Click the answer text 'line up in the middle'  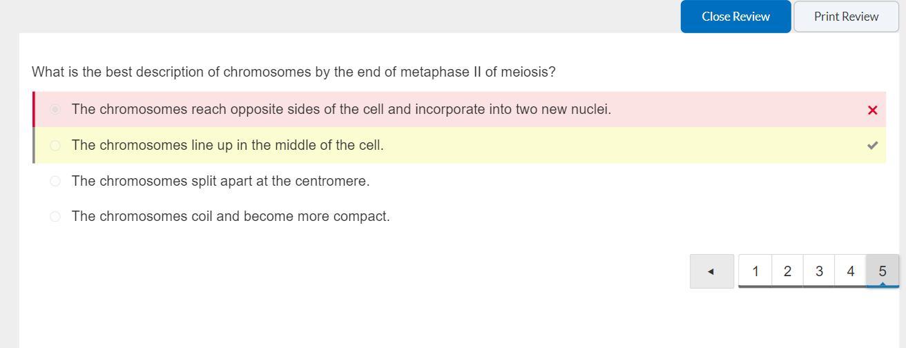tap(227, 145)
